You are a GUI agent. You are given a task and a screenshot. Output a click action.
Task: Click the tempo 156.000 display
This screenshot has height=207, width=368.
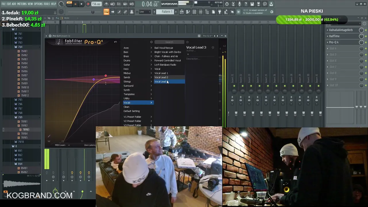pos(96,4)
